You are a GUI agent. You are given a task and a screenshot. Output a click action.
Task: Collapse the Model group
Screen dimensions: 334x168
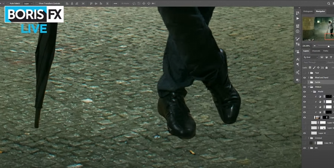pos(312,92)
